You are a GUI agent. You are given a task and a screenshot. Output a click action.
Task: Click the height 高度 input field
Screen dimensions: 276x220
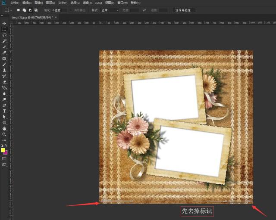coord(163,10)
